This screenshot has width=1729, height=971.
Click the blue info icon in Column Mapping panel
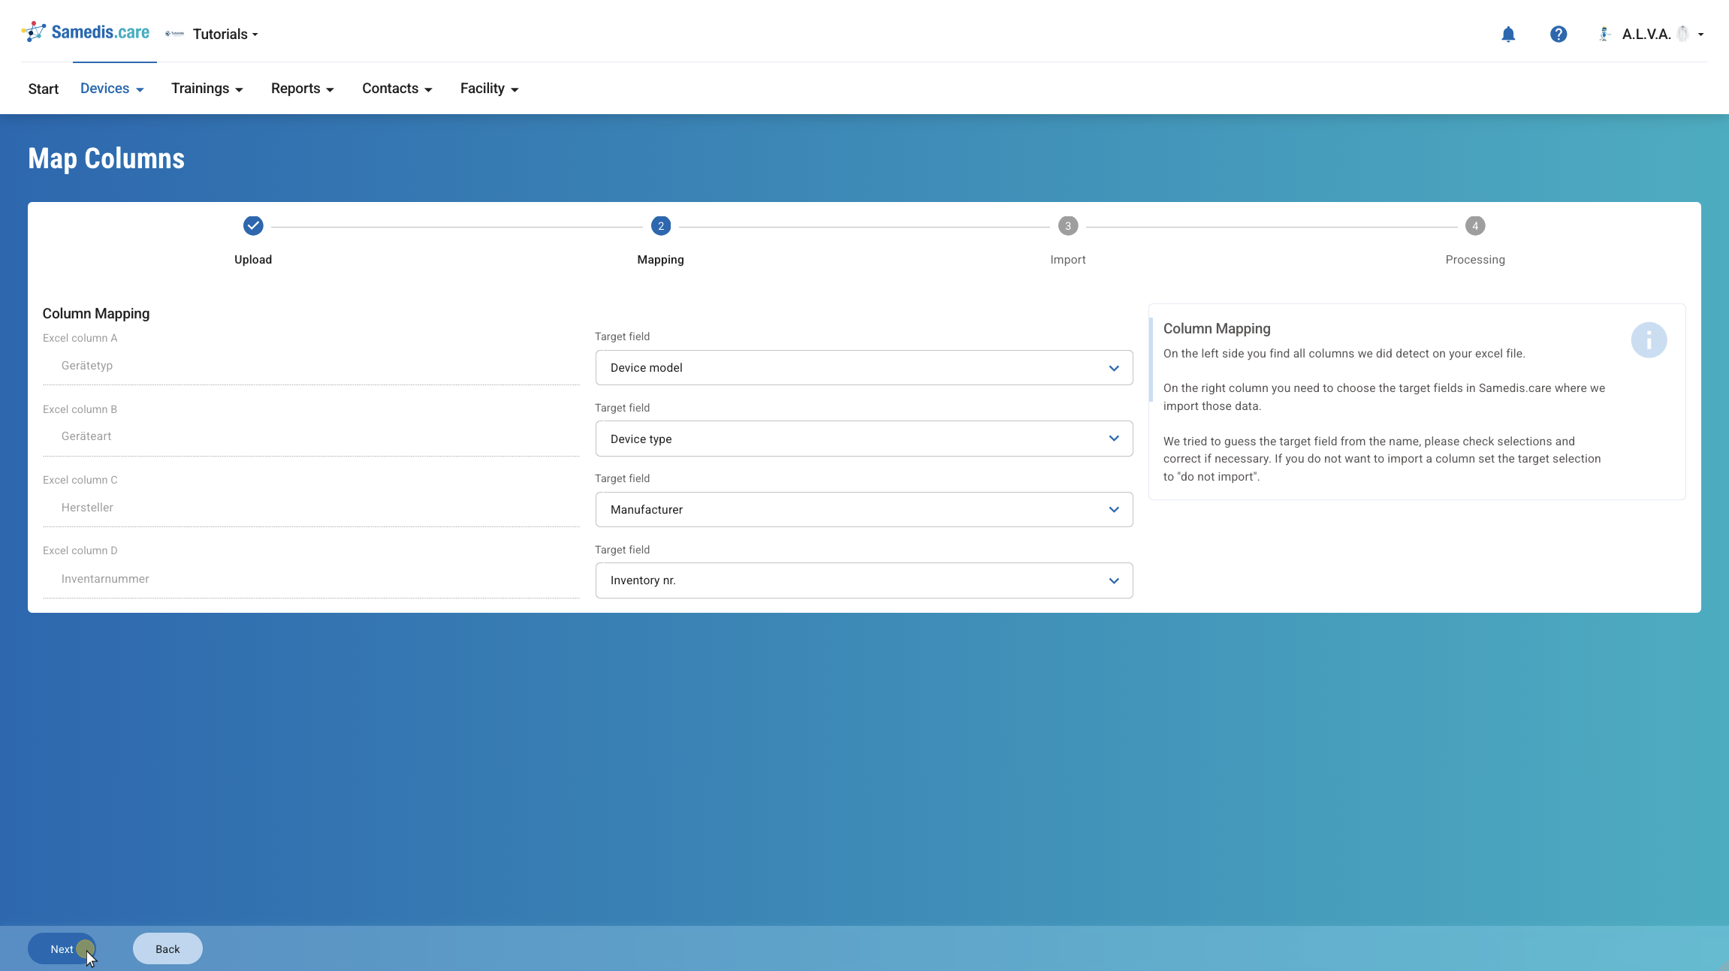tap(1649, 340)
